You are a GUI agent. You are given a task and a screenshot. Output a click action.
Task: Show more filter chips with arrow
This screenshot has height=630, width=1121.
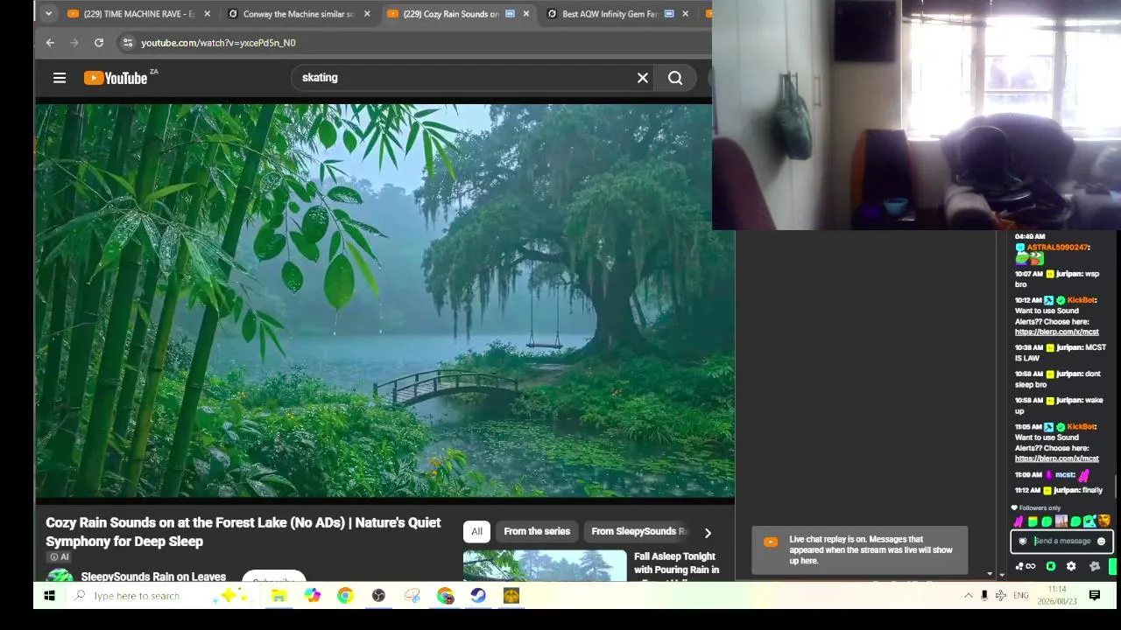coord(708,532)
